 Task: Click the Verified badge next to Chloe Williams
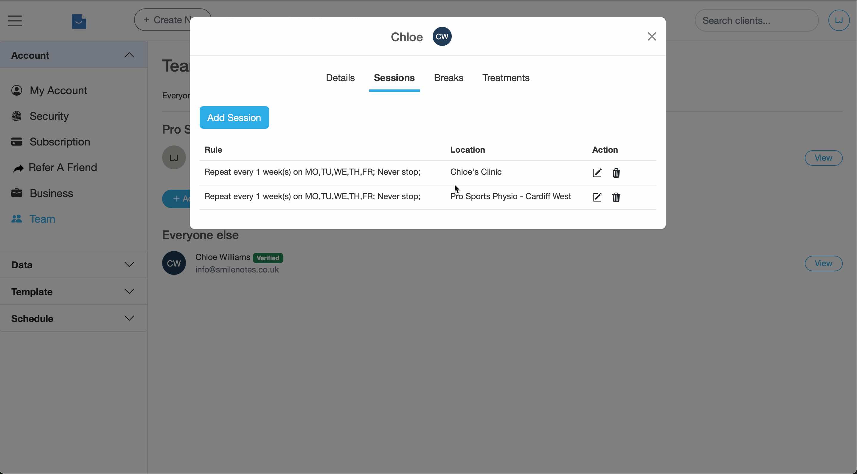268,257
